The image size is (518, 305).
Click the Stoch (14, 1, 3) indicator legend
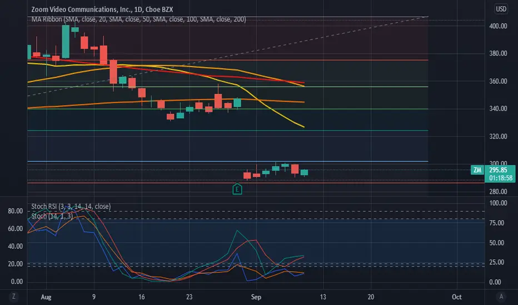point(52,216)
